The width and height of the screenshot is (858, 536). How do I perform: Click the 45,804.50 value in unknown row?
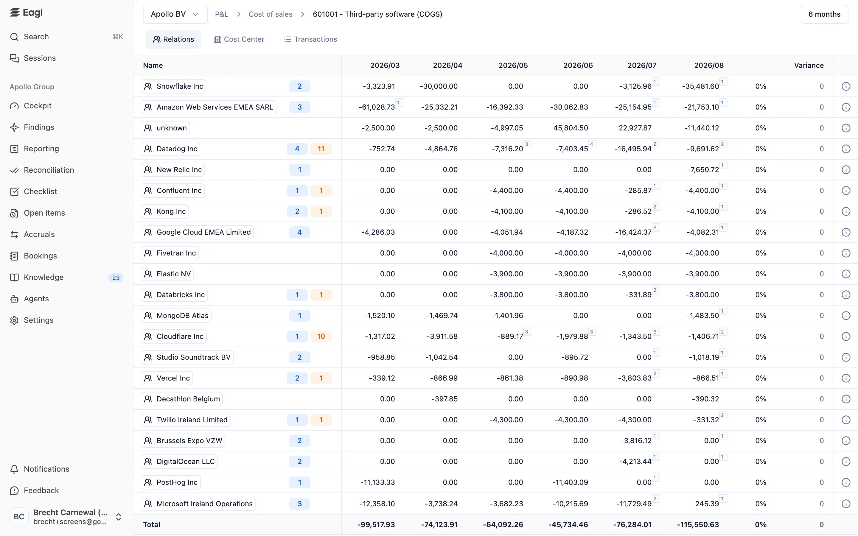pyautogui.click(x=571, y=128)
